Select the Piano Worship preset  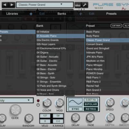click(107, 69)
